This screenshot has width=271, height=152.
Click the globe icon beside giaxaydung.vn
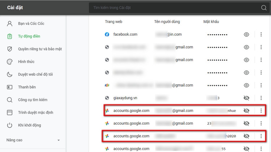point(107,98)
